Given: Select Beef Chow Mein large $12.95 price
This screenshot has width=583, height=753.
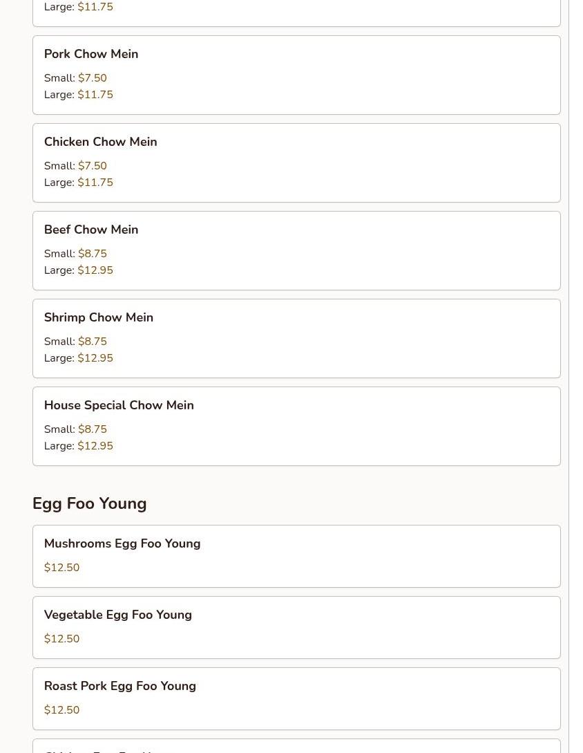Looking at the screenshot, I should tap(95, 270).
